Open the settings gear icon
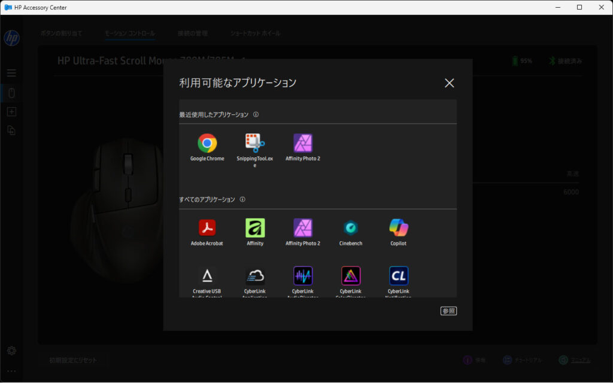 click(x=11, y=351)
